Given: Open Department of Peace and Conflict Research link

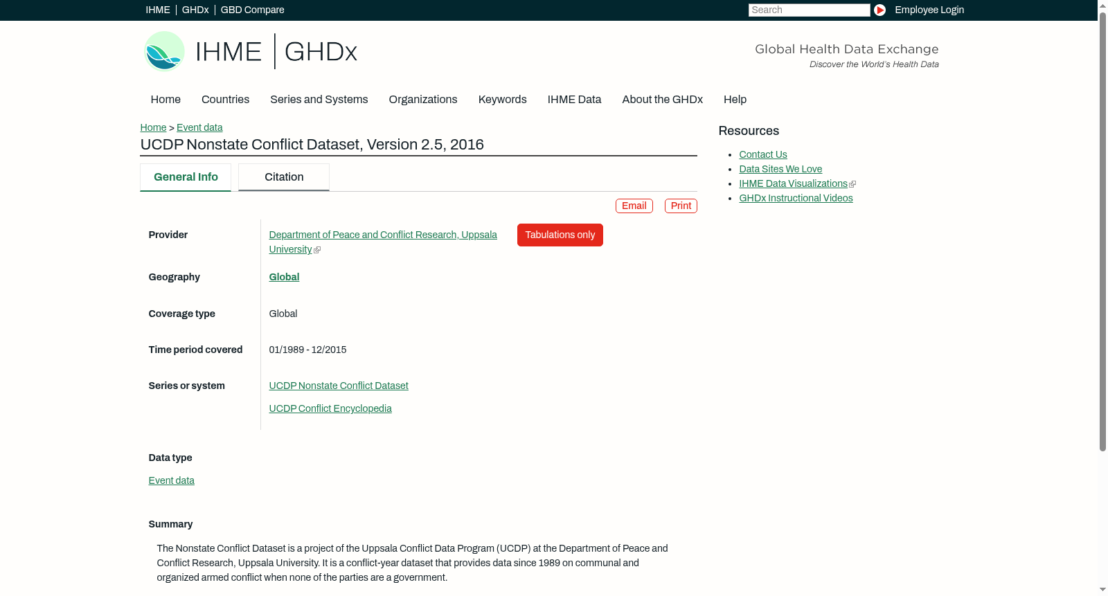Looking at the screenshot, I should [x=383, y=242].
